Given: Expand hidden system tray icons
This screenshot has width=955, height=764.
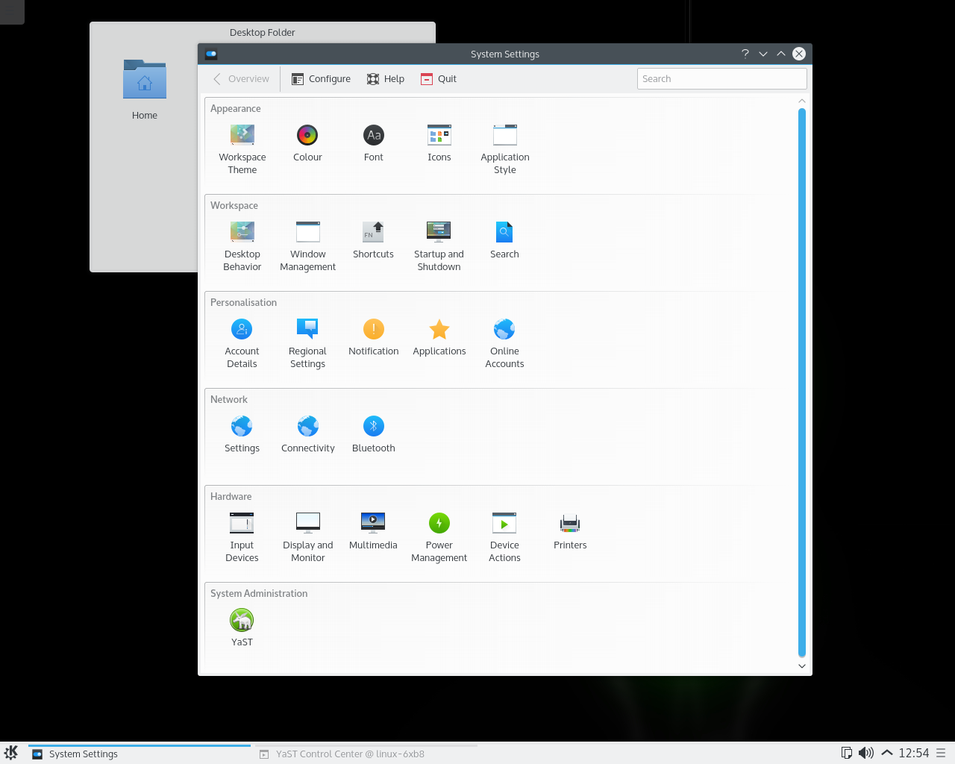Looking at the screenshot, I should pos(887,753).
